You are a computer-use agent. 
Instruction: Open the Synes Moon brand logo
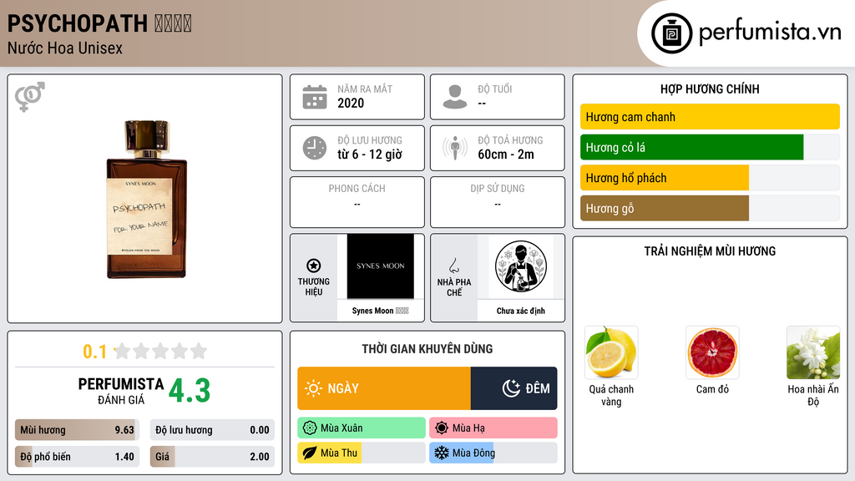pos(381,266)
